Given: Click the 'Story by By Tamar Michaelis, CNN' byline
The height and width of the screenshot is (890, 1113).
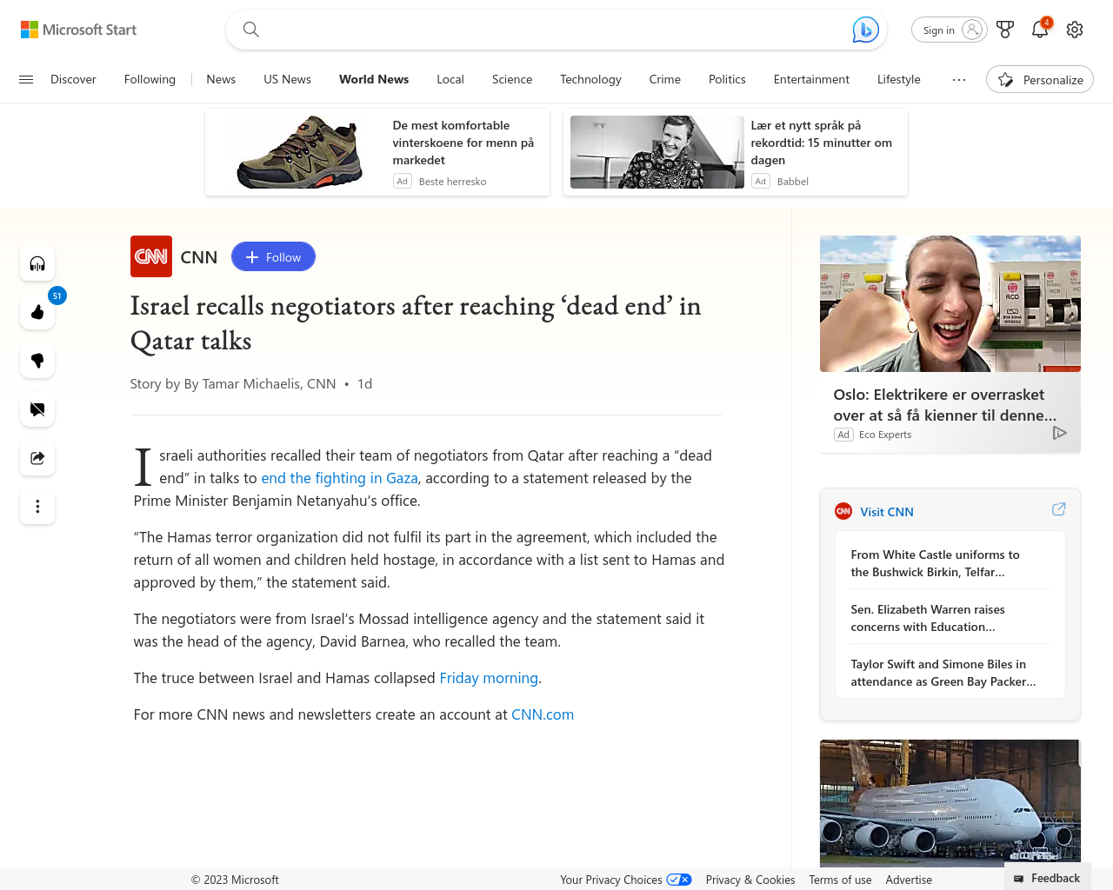Looking at the screenshot, I should (233, 383).
